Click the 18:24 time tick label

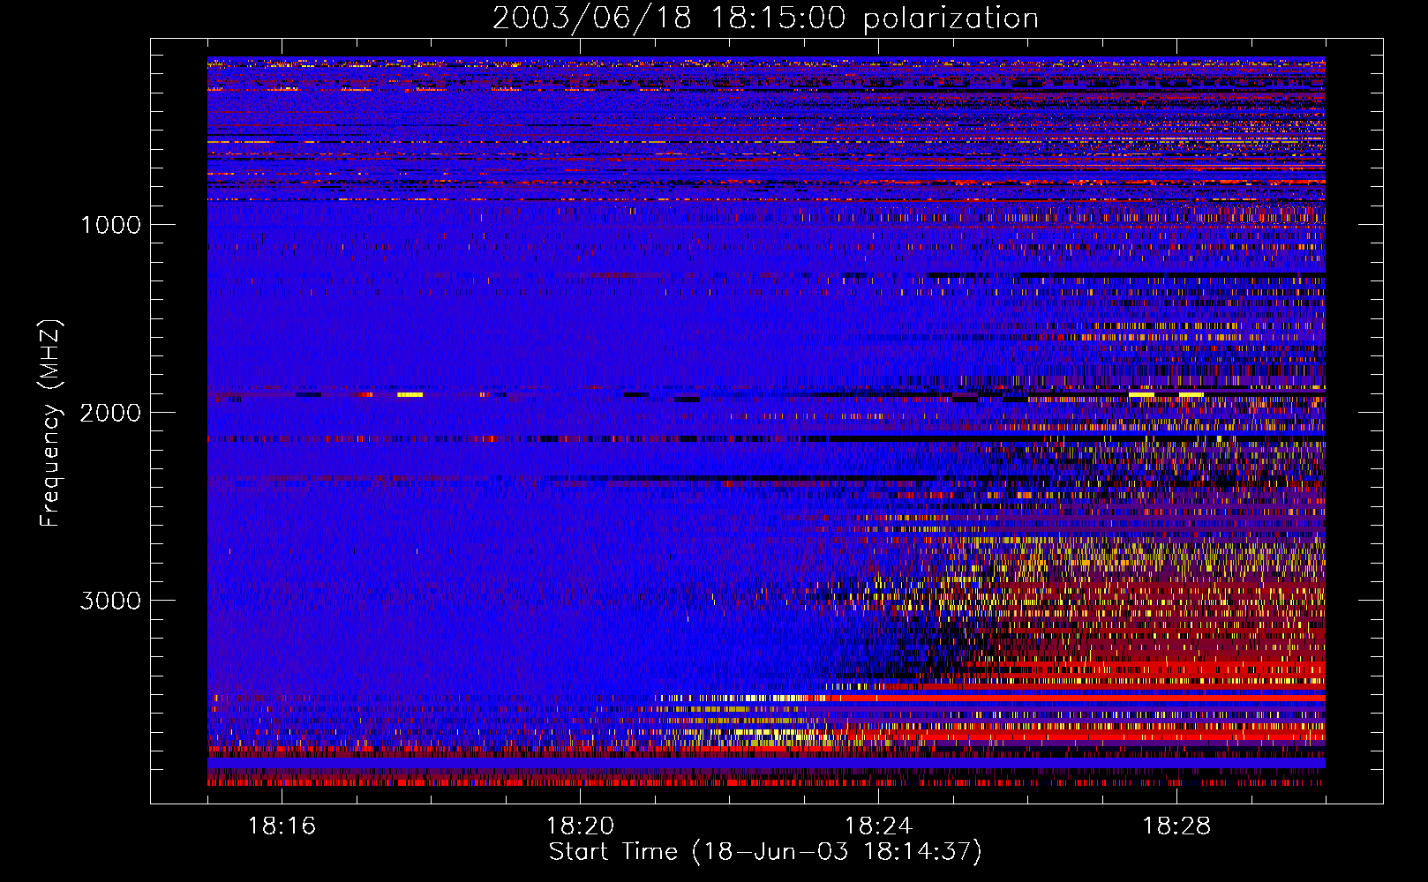coord(878,826)
